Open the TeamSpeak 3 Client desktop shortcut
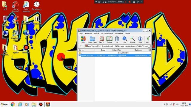 [16, 35]
